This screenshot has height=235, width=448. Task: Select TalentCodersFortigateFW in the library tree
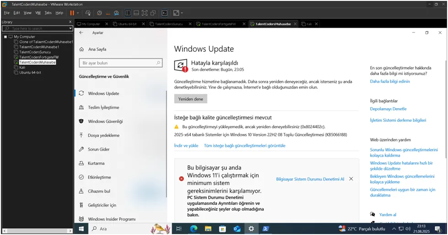point(39,57)
